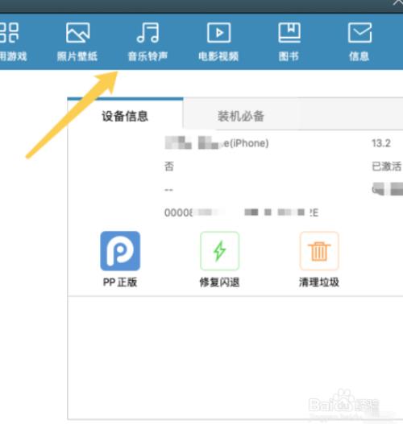Select the 已激活 activation status text

[387, 167]
